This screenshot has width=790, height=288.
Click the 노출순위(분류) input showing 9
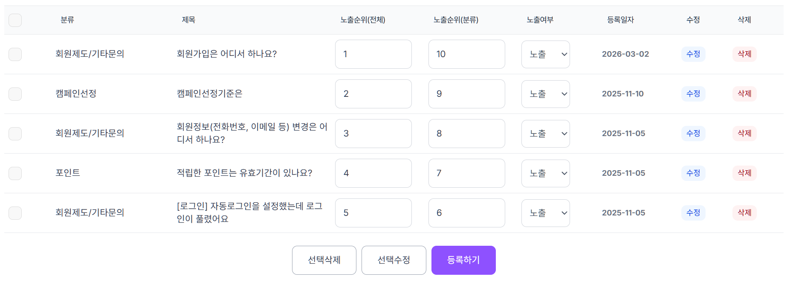[466, 94]
